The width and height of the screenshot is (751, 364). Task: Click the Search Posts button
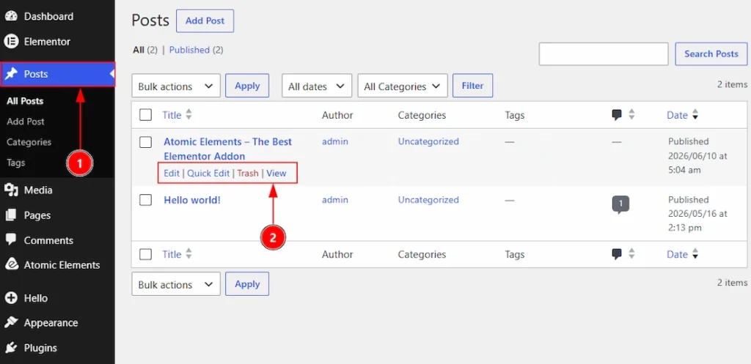(x=711, y=53)
